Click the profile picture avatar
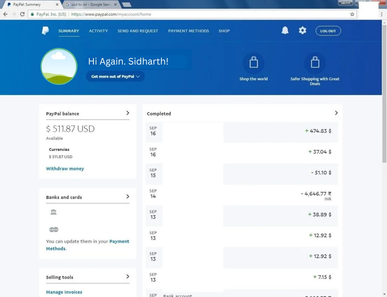387x297 pixels. click(x=59, y=66)
